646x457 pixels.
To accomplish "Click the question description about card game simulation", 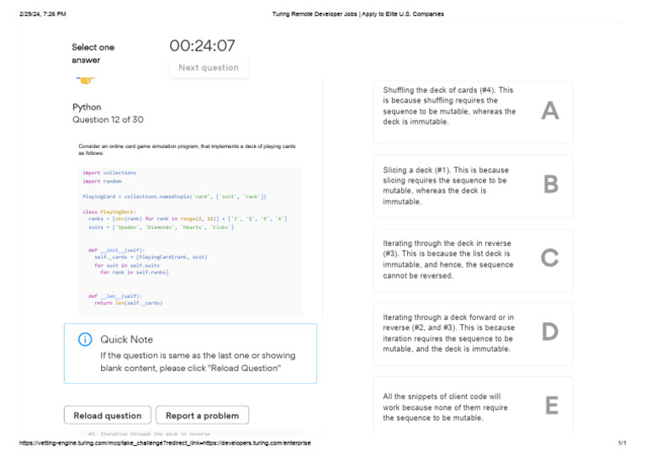I will [187, 150].
